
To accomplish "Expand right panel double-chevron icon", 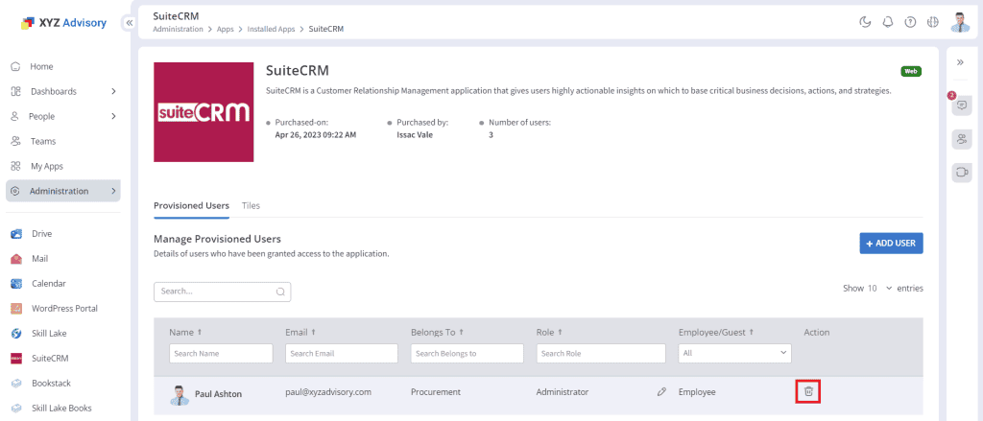I will click(960, 62).
